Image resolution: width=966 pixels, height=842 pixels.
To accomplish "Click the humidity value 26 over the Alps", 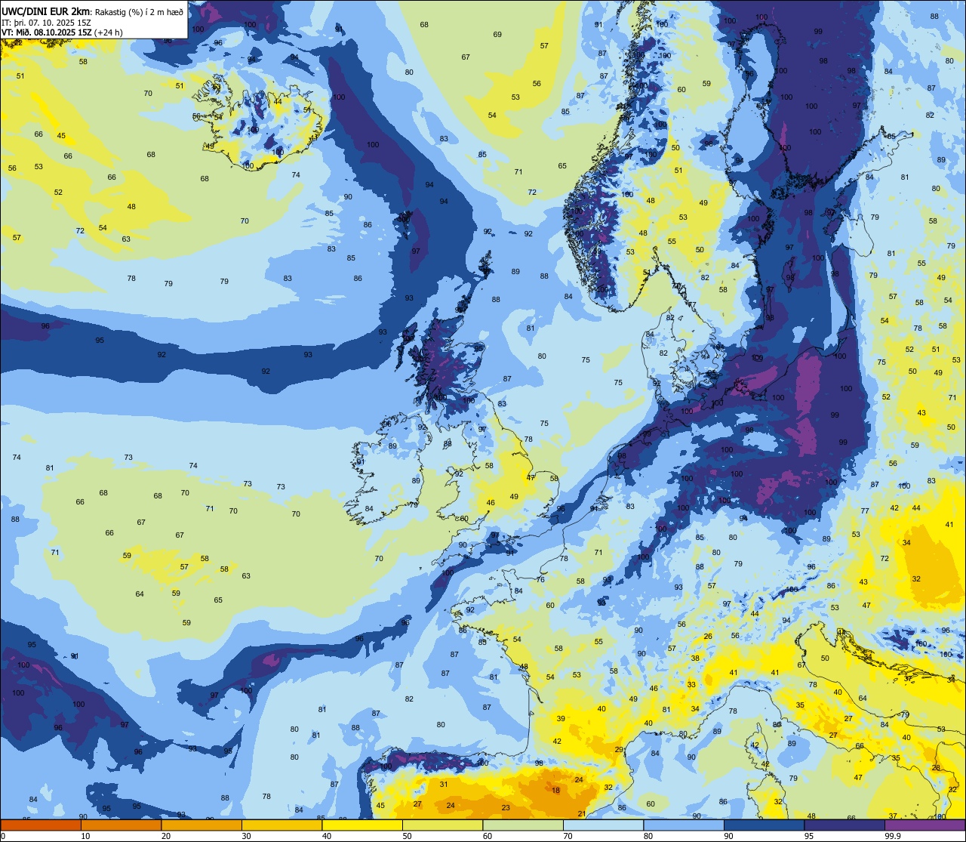I will pos(708,637).
